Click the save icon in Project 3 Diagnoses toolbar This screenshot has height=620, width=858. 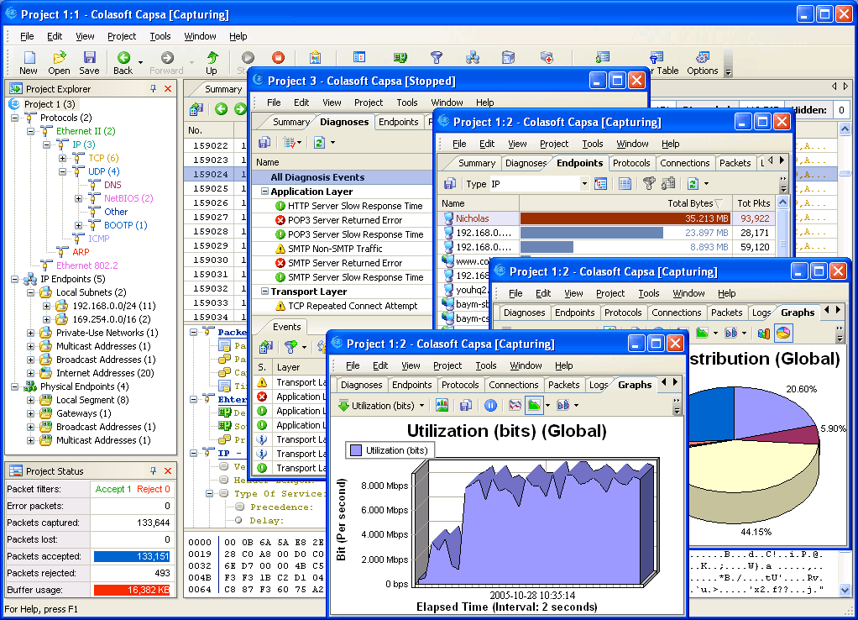point(264,143)
